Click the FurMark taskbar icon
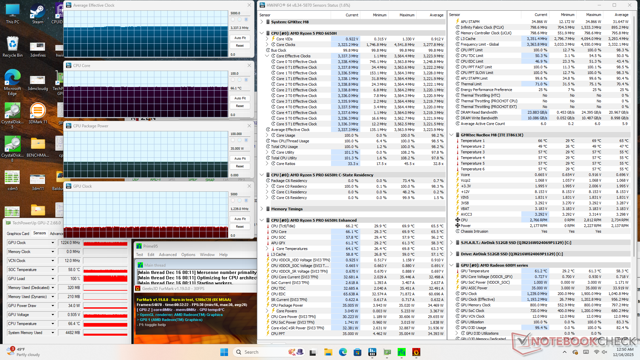The width and height of the screenshot is (640, 360). coord(416,352)
